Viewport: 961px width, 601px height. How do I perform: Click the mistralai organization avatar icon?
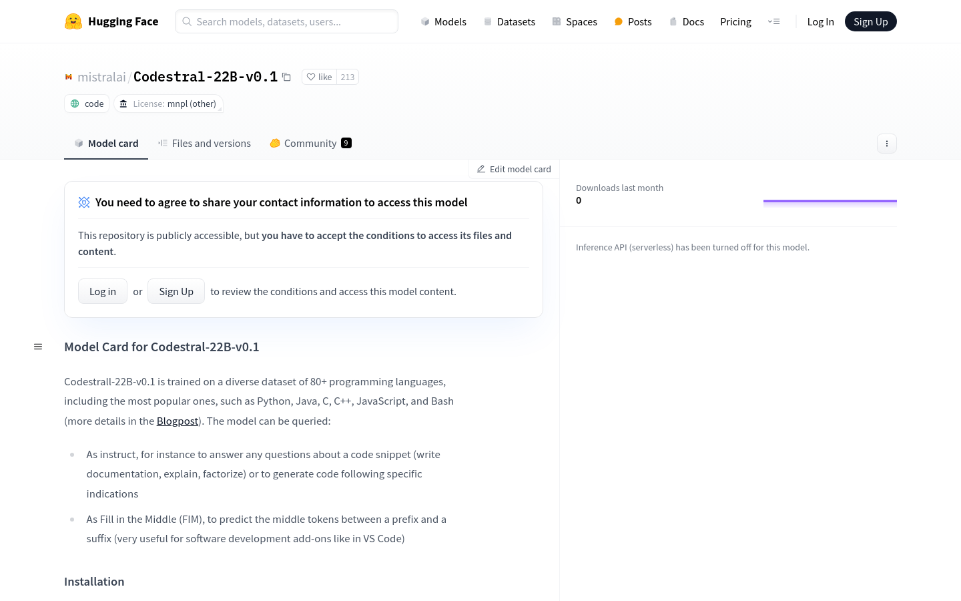68,77
